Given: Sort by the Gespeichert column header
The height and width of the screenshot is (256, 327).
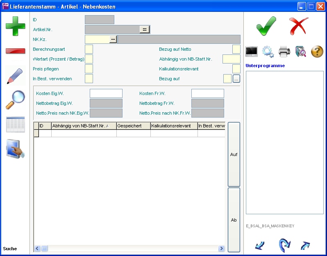Looking at the screenshot, I should [x=133, y=126].
